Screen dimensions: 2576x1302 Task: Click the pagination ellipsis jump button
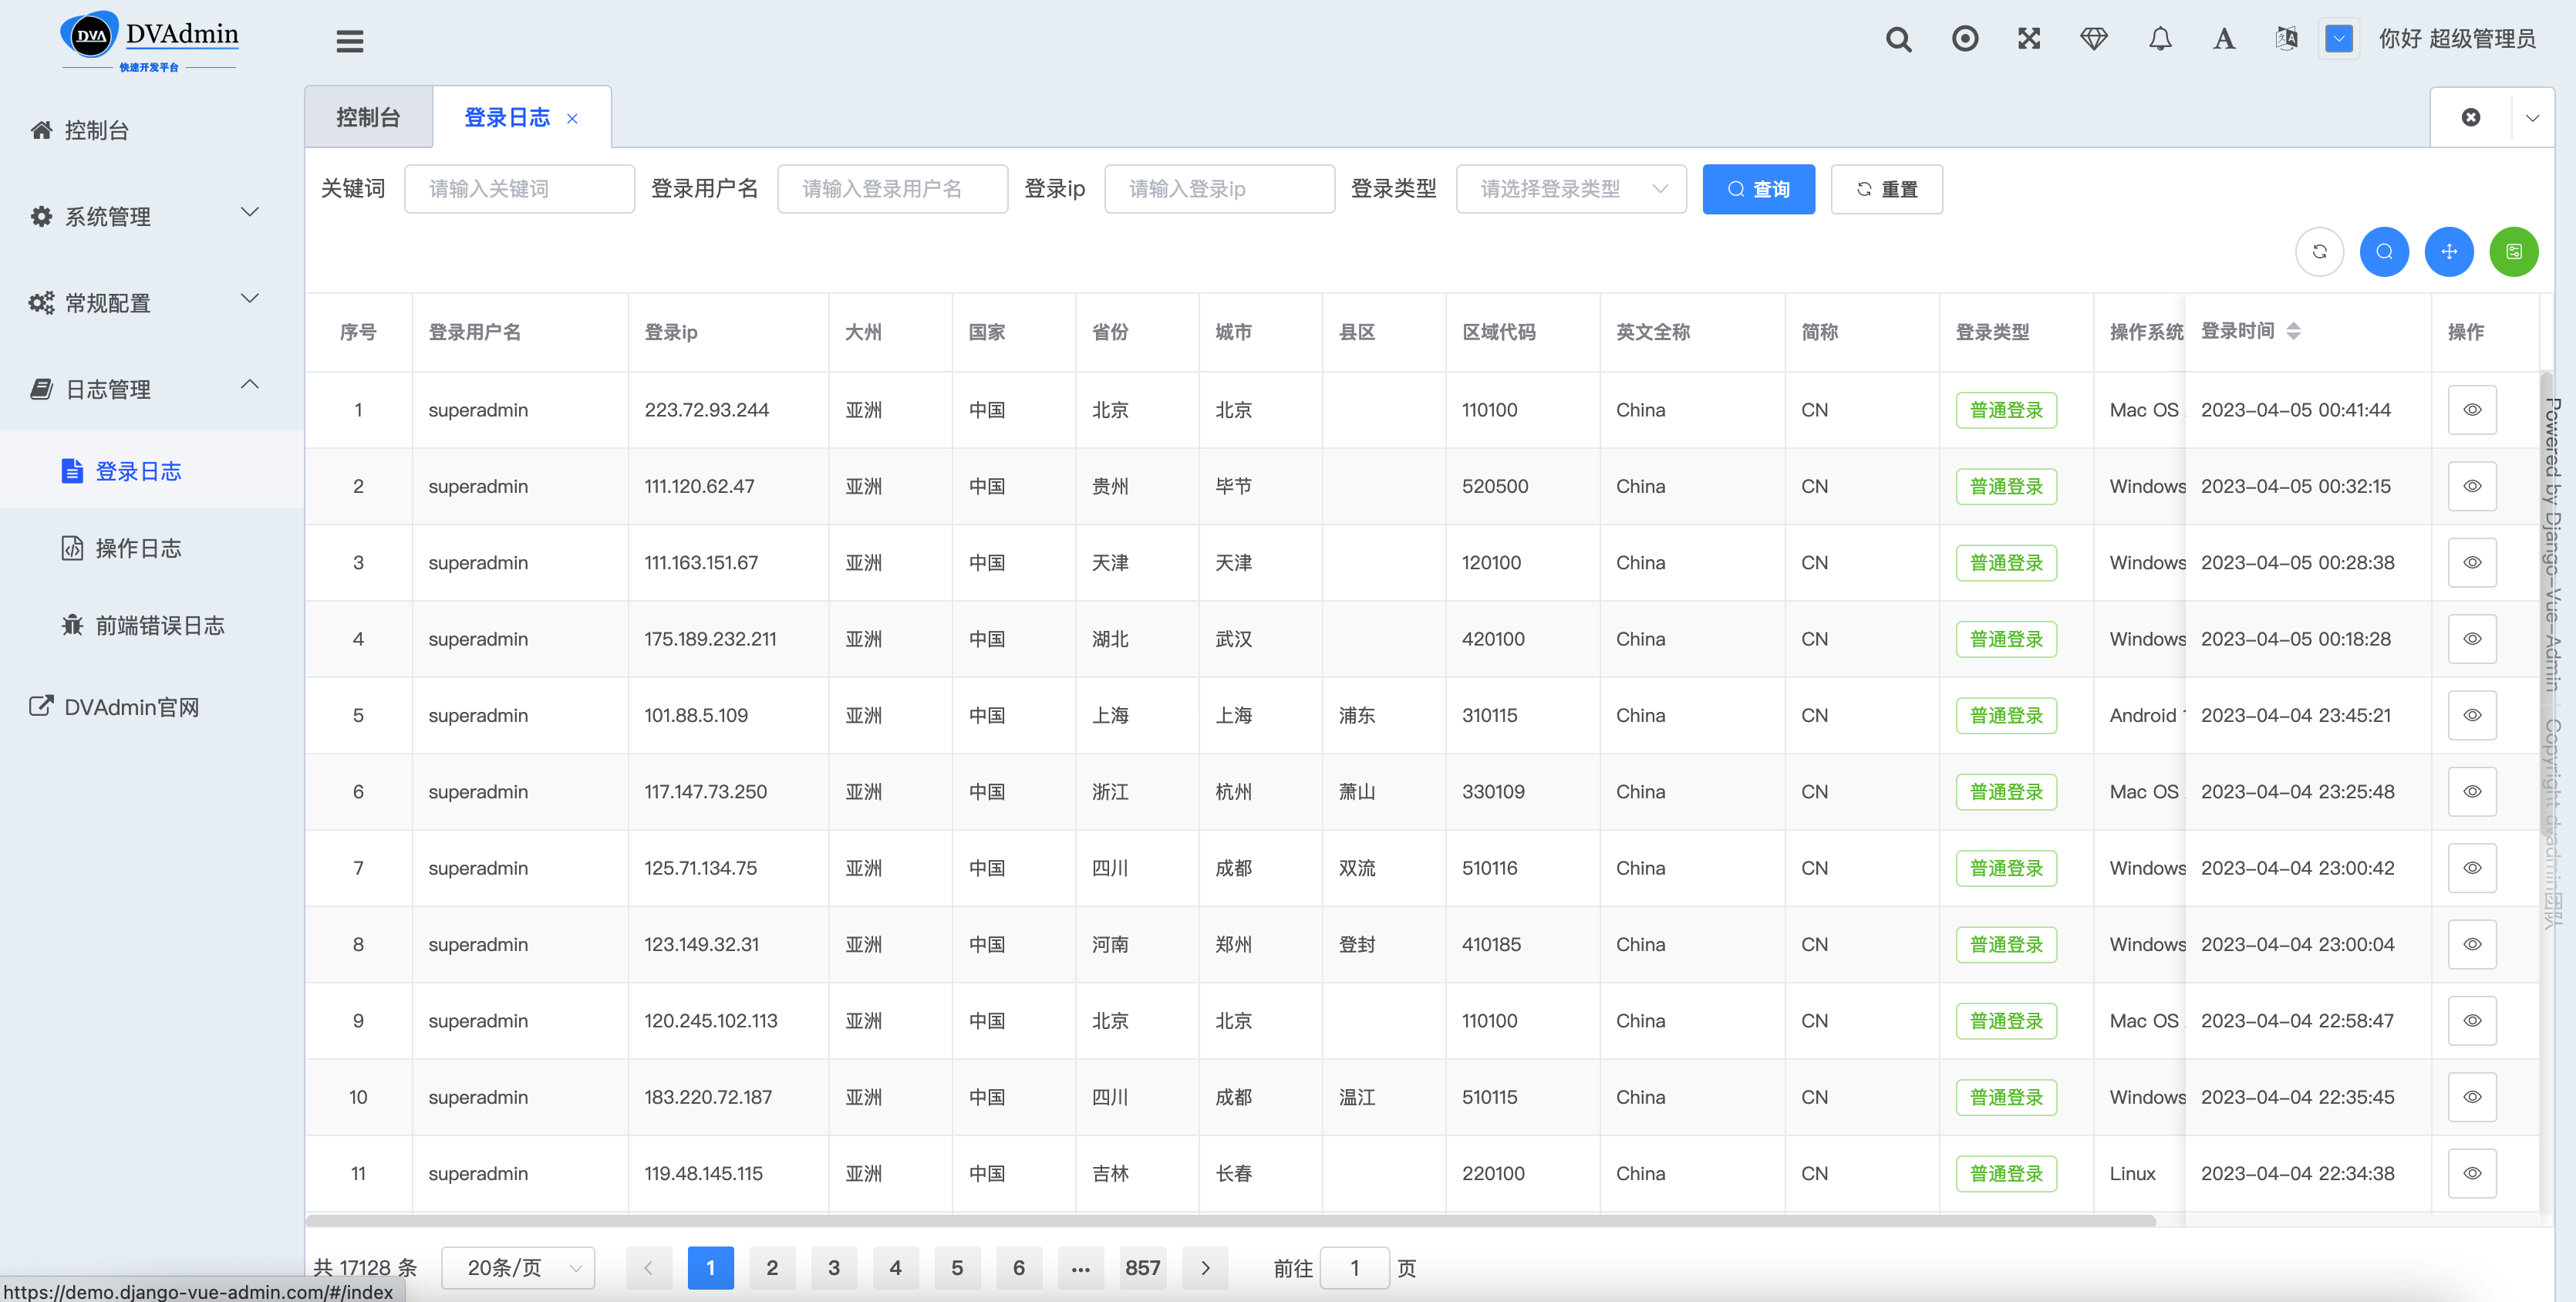click(x=1081, y=1267)
